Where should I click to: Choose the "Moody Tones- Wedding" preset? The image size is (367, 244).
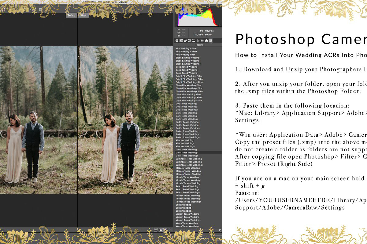tap(188, 180)
